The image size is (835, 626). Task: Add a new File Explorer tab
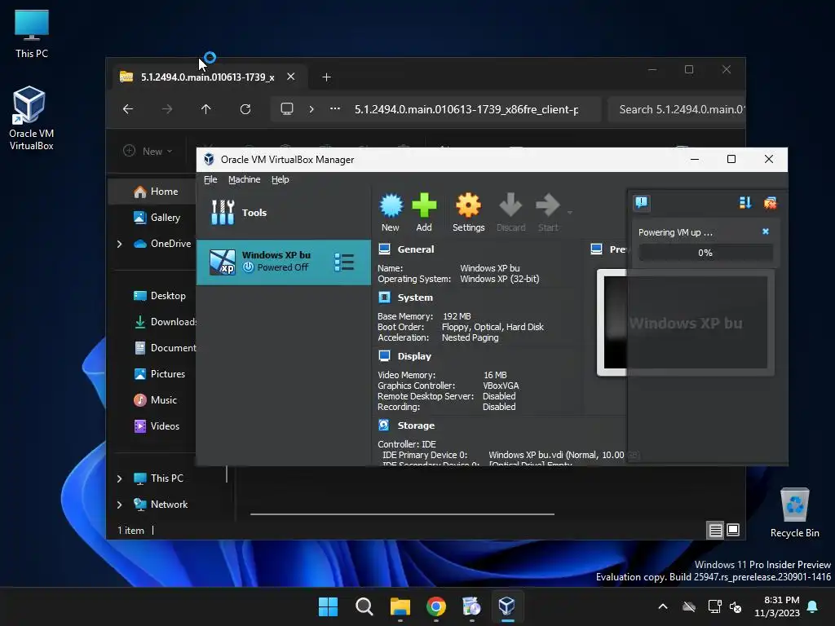[x=326, y=77]
